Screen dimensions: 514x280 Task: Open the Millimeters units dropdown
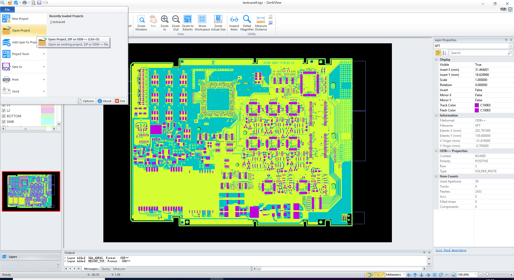(x=404, y=275)
